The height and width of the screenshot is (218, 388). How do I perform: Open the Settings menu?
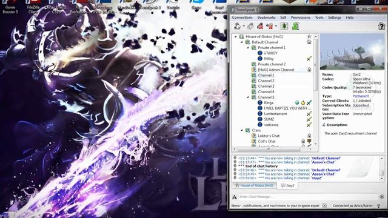coord(334,18)
